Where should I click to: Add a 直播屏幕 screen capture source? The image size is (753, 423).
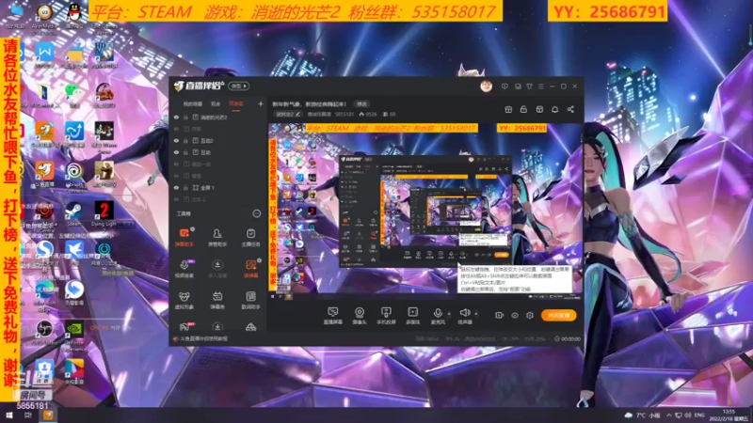pyautogui.click(x=333, y=316)
